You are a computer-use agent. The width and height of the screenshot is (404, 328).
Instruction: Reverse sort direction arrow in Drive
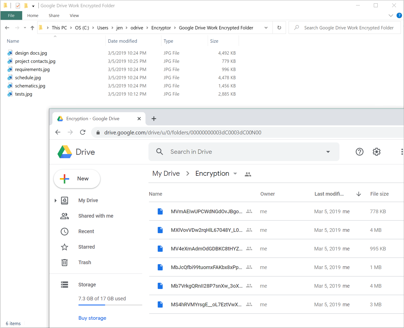click(359, 194)
